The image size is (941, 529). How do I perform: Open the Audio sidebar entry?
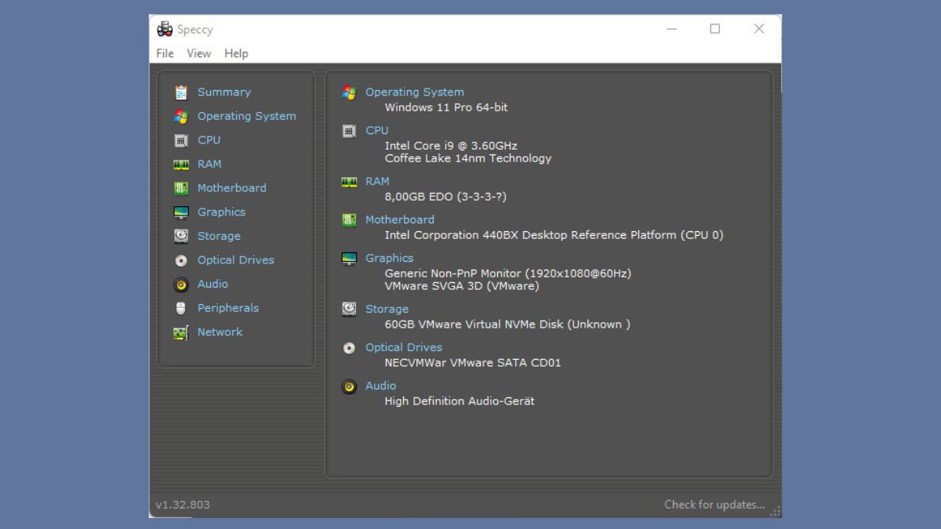[213, 284]
